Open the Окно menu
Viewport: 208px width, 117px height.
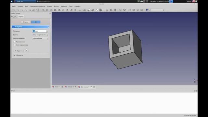point(71,6)
